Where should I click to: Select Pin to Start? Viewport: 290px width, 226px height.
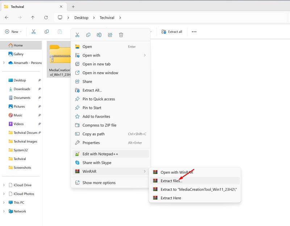111,108
